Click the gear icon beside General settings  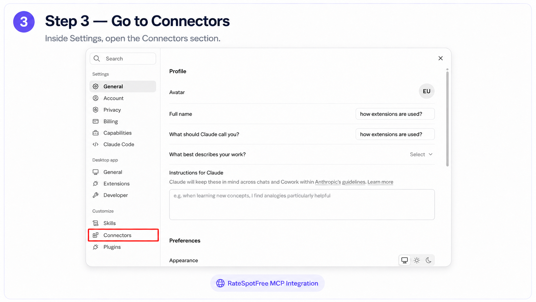(x=96, y=86)
